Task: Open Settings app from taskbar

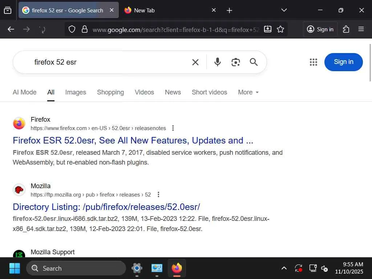Action: coord(137,268)
